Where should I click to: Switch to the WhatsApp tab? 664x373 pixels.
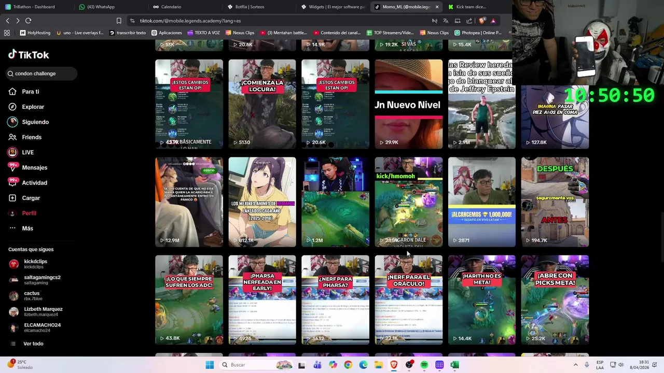[x=112, y=7]
